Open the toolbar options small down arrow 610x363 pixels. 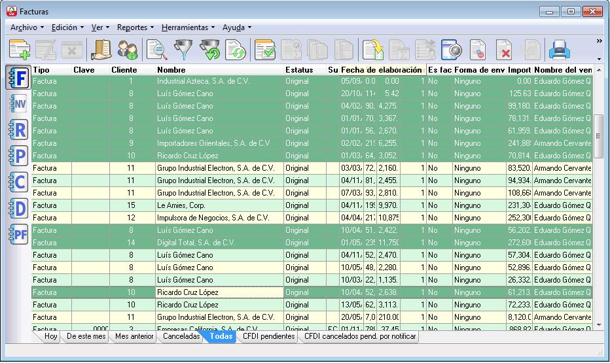tap(599, 59)
